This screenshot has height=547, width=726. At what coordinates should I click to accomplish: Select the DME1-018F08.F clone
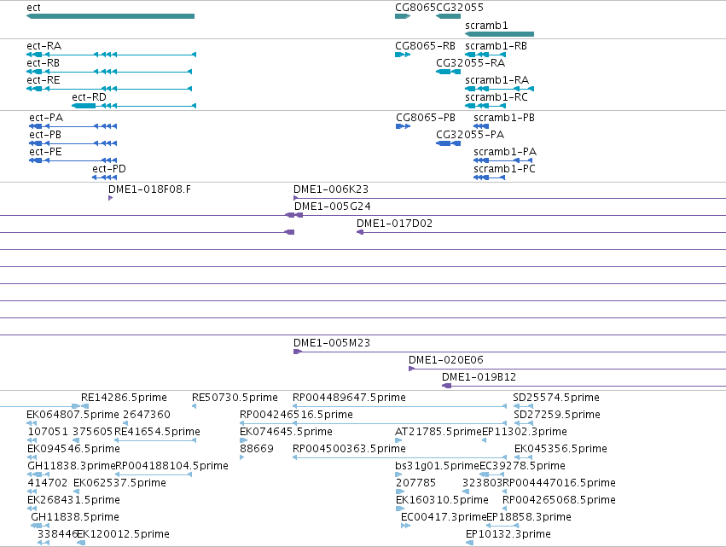(x=110, y=198)
